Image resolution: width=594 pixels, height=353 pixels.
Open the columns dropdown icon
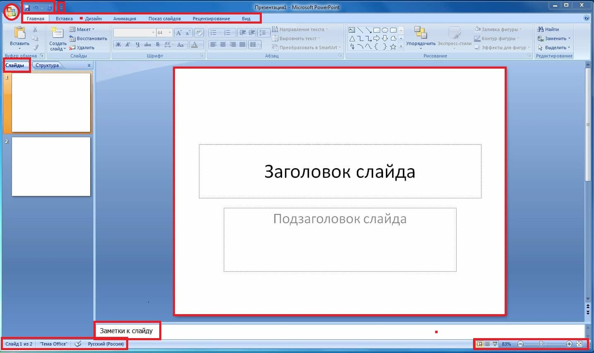click(254, 45)
